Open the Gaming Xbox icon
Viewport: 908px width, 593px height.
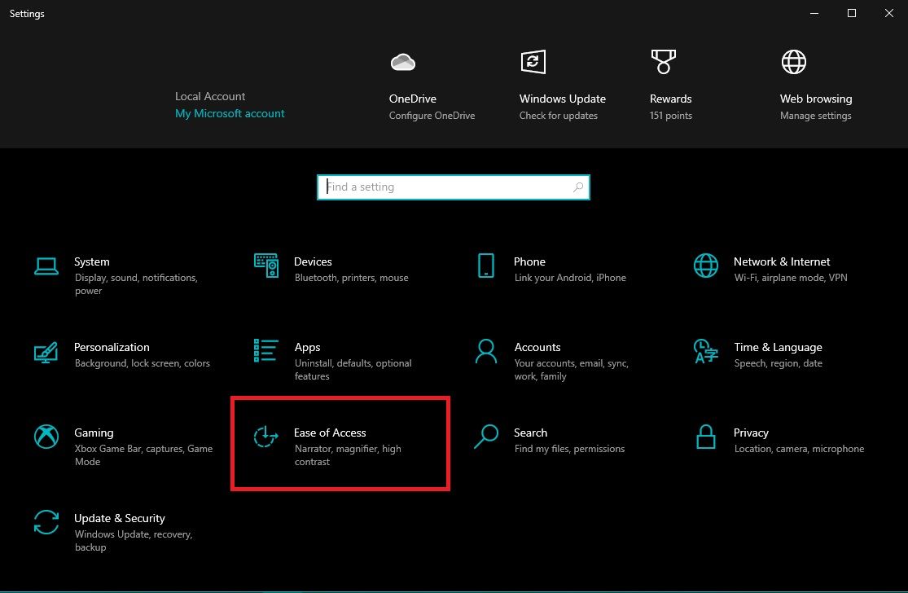click(46, 437)
